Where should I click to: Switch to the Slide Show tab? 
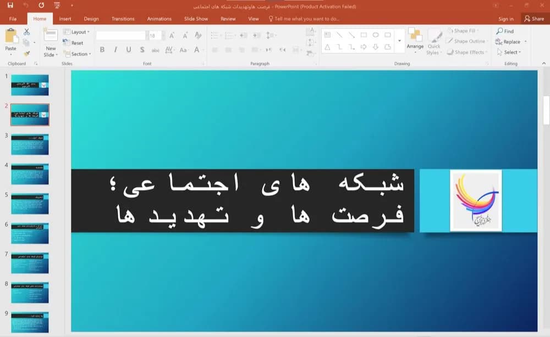pos(196,19)
